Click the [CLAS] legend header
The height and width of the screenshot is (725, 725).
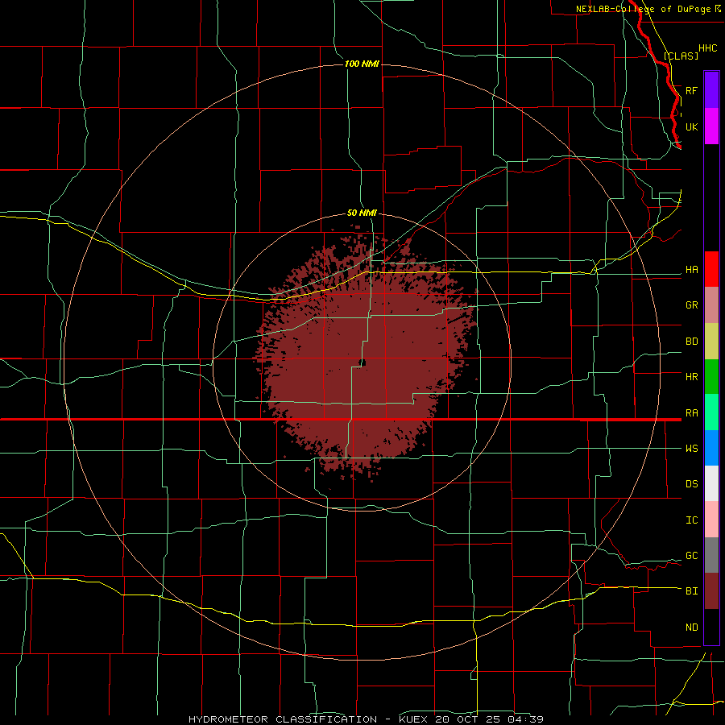tap(681, 56)
